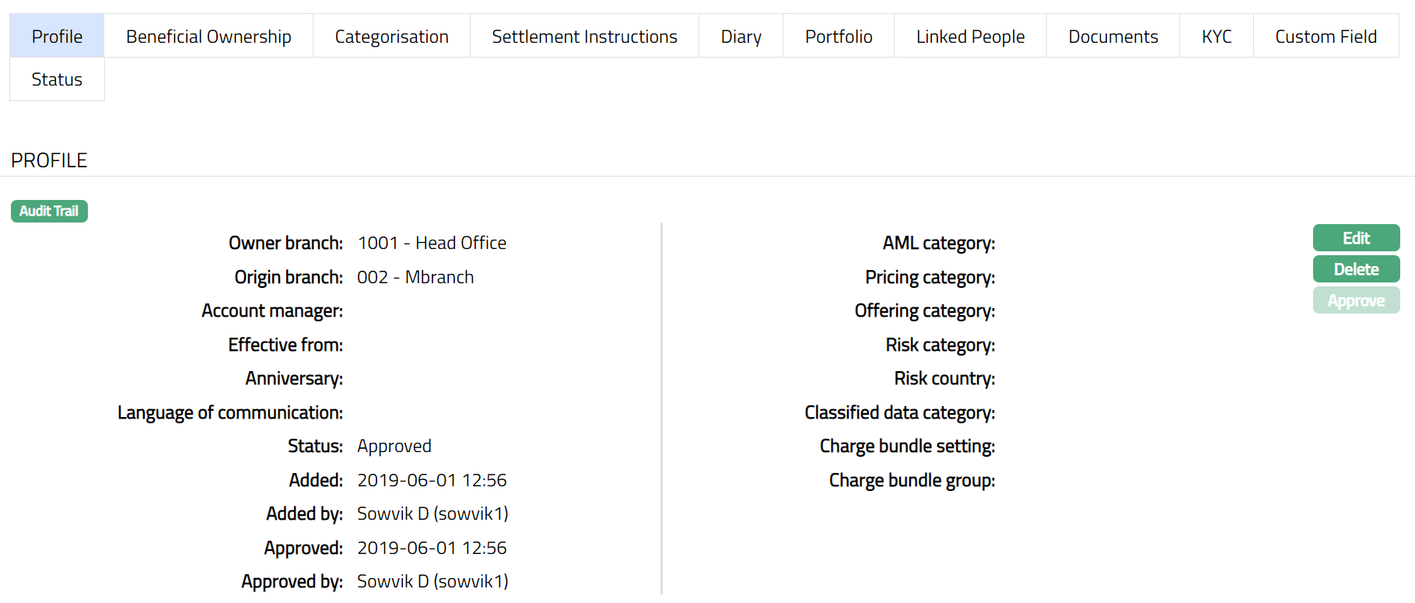Click the Owner branch value 1001 - Head Office

pos(432,243)
